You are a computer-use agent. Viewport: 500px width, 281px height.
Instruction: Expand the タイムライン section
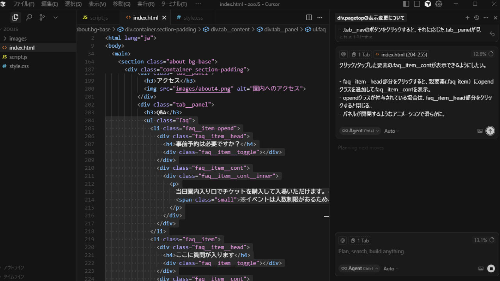click(38, 277)
